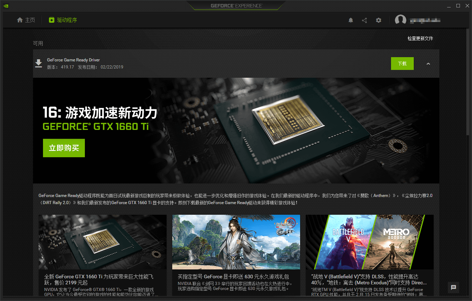The image size is (472, 301).
Task: Click the driver download arrow icon
Action: pos(39,64)
